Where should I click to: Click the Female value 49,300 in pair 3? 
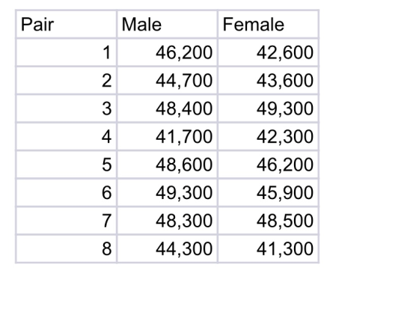269,108
